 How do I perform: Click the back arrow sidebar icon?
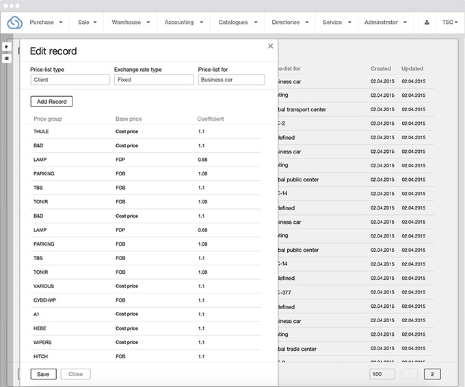(7, 47)
